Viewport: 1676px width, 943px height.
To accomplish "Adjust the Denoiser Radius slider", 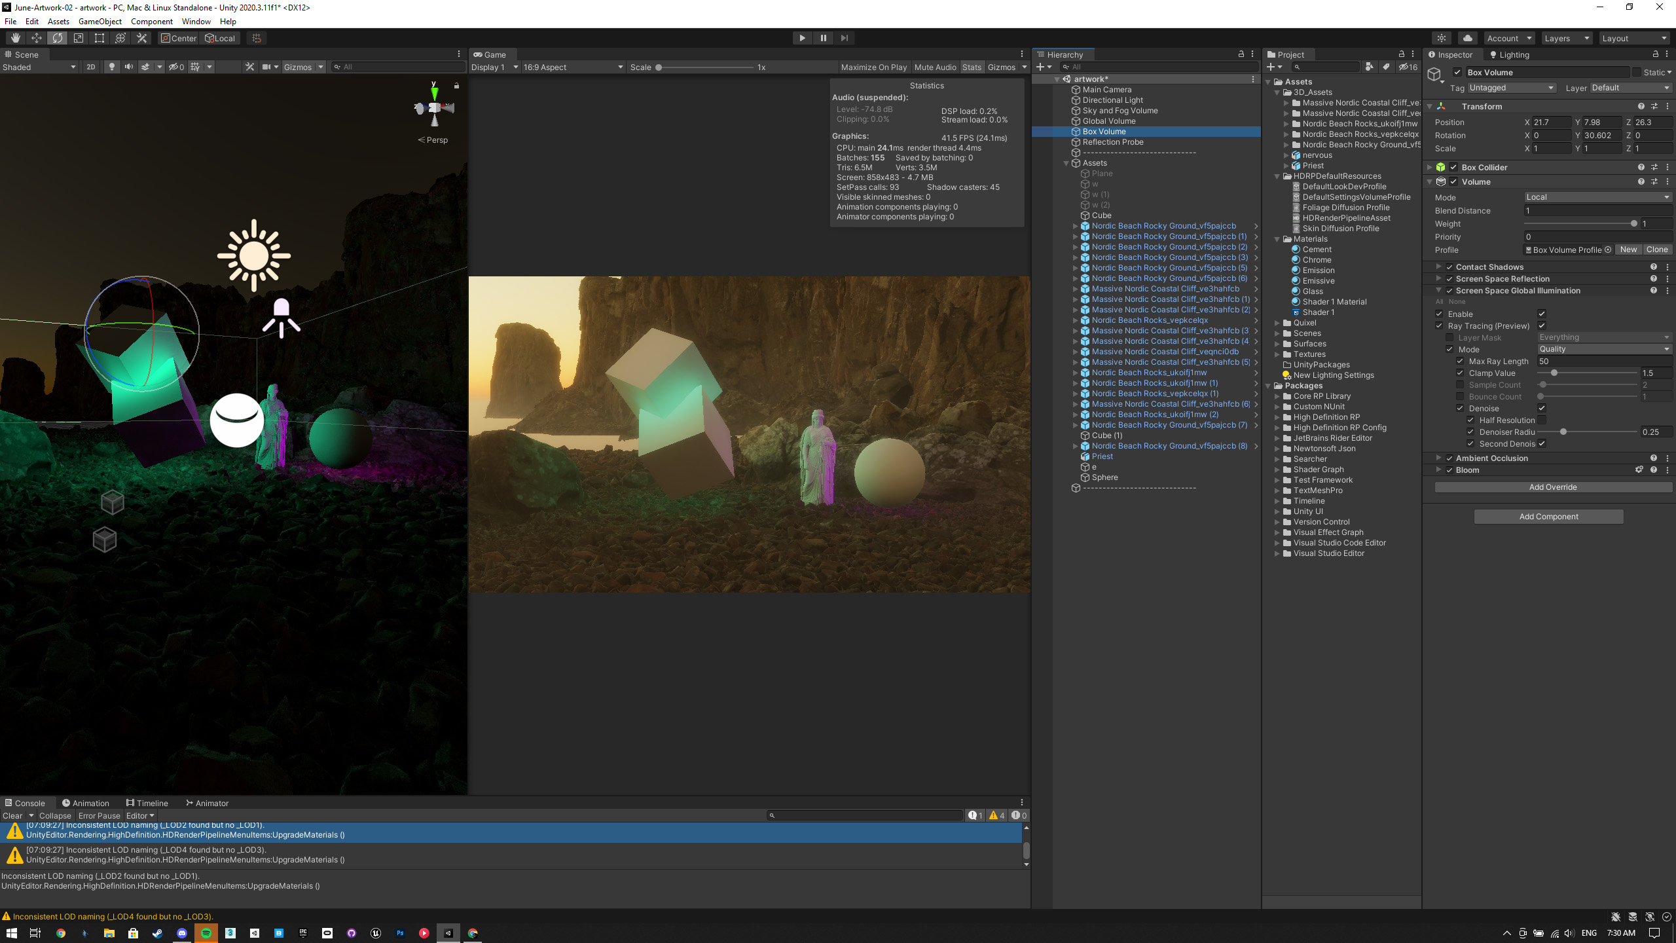I will point(1564,432).
